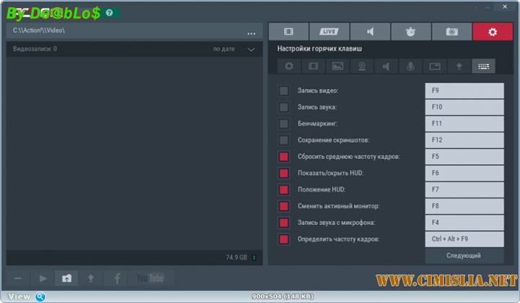Viewport: 520px width, 303px height.
Task: Click the F9 hotkey field
Action: click(464, 90)
